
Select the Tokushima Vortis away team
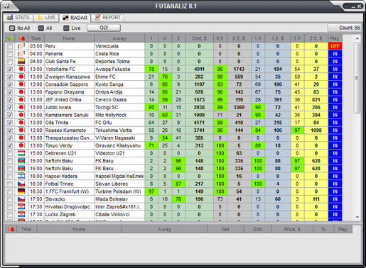[x=114, y=130]
